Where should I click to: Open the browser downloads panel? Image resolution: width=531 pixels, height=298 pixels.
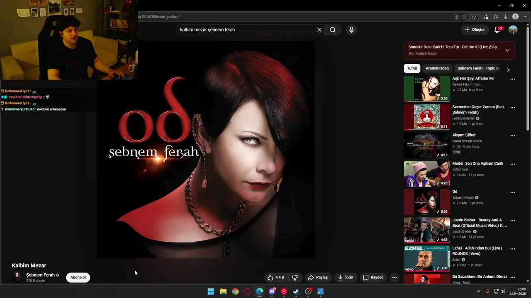click(505, 17)
